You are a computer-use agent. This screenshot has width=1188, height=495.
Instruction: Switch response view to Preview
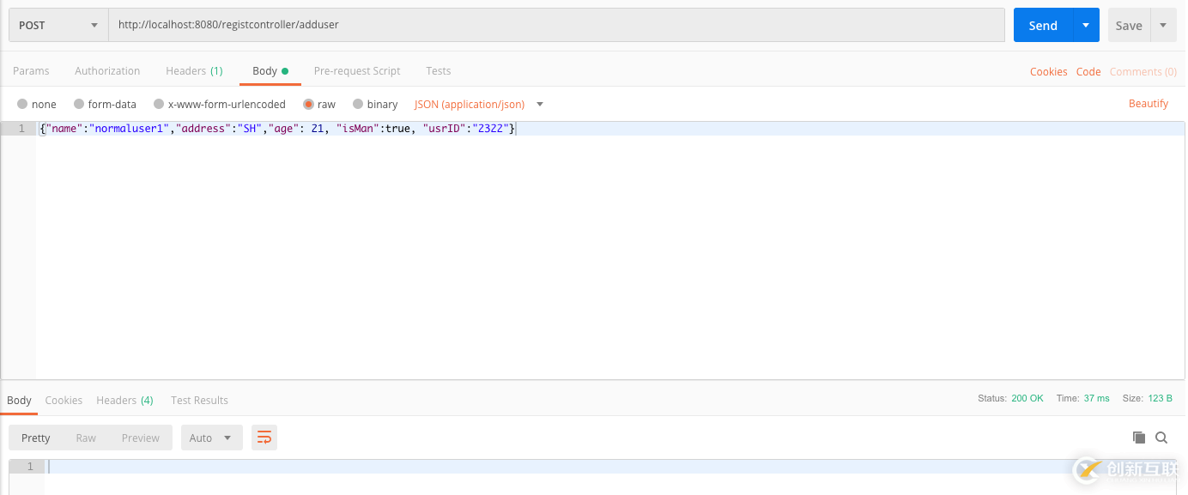click(141, 438)
